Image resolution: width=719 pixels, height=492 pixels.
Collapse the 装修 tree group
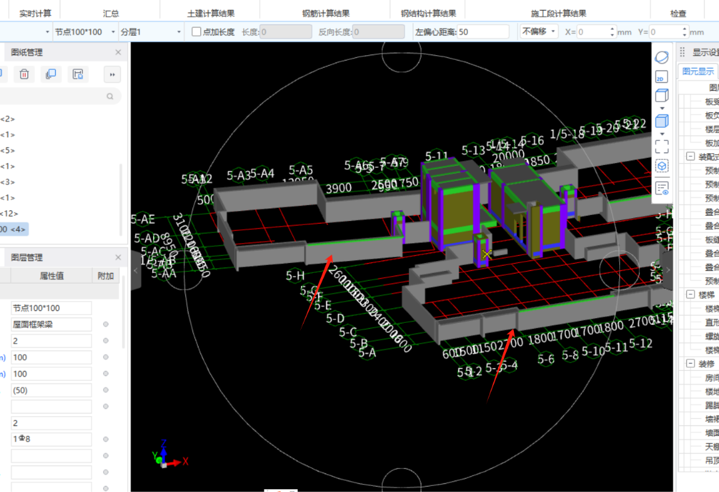pyautogui.click(x=690, y=364)
